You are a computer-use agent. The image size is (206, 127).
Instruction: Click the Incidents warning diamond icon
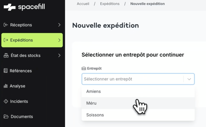tap(6, 101)
